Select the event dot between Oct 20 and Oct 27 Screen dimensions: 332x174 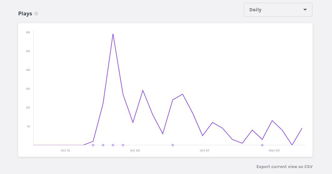click(x=173, y=145)
